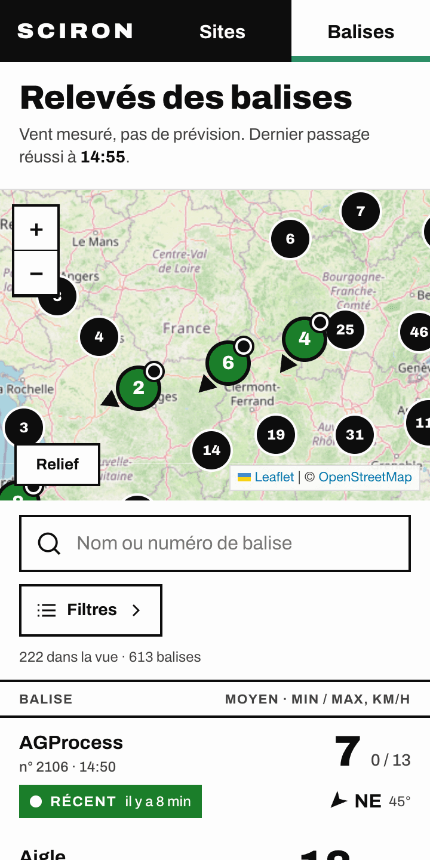430x860 pixels.
Task: Zoom in on the map
Action: (36, 229)
